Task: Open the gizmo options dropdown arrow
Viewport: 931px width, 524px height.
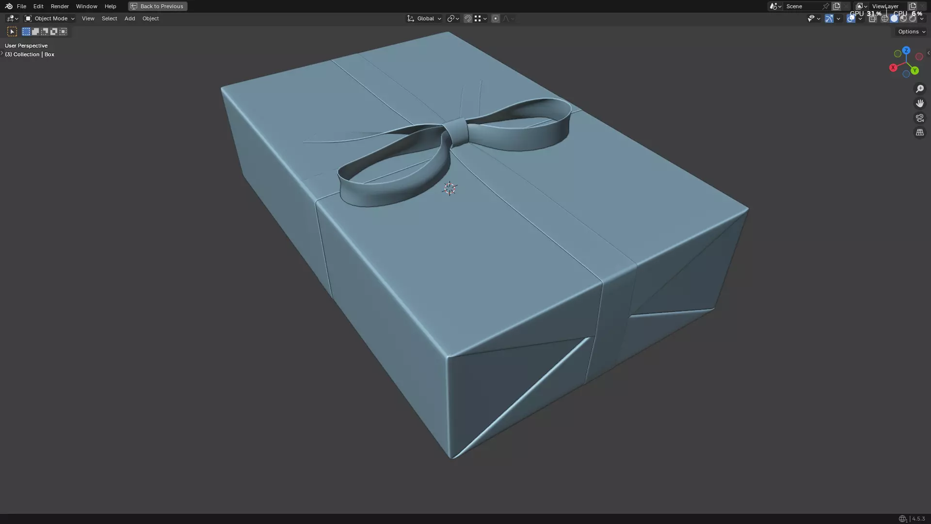Action: click(838, 18)
